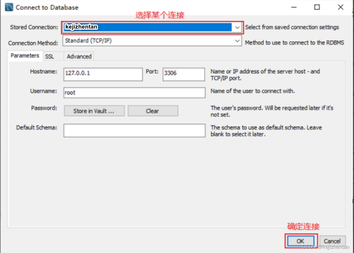Open the Advanced tab
Screen dimensions: 354x253
79,56
